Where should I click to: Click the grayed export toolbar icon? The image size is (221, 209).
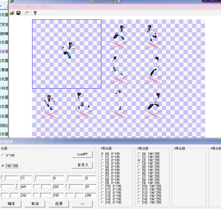click(27, 13)
